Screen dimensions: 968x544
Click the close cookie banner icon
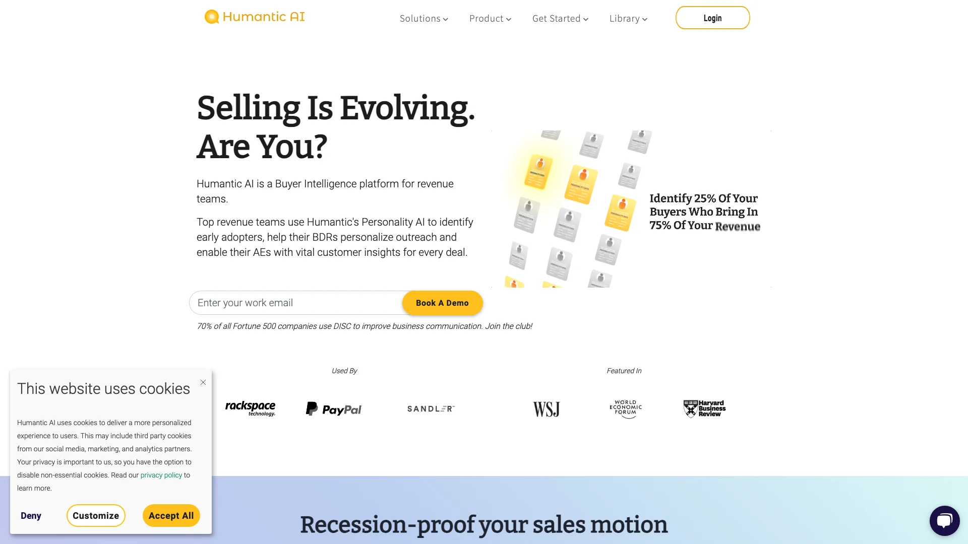[203, 382]
